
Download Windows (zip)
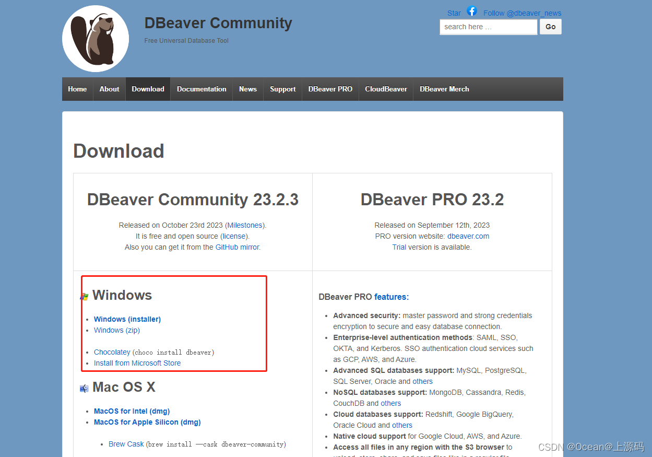(x=117, y=330)
